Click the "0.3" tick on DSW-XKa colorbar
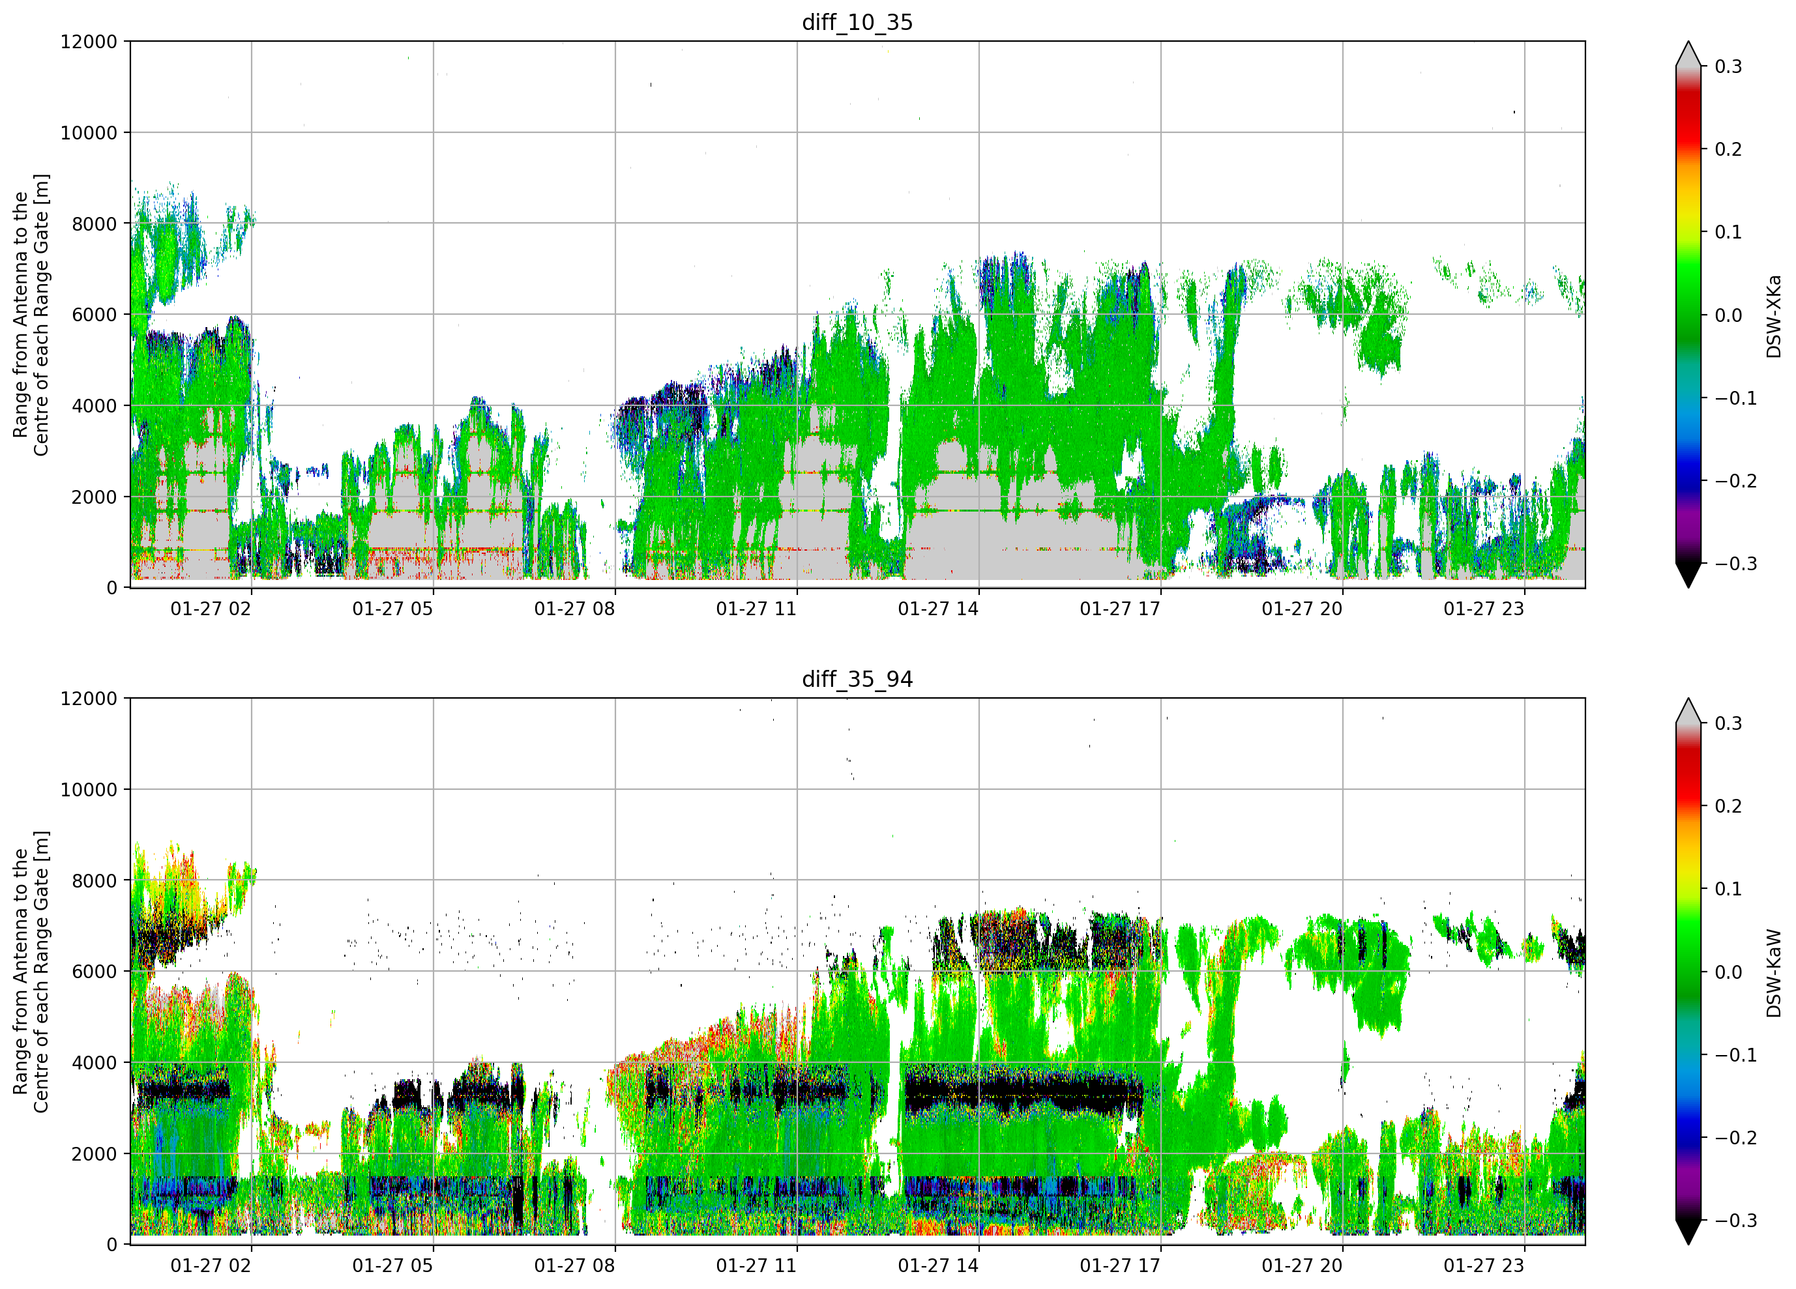Image resolution: width=1796 pixels, height=1289 pixels. (x=1729, y=66)
